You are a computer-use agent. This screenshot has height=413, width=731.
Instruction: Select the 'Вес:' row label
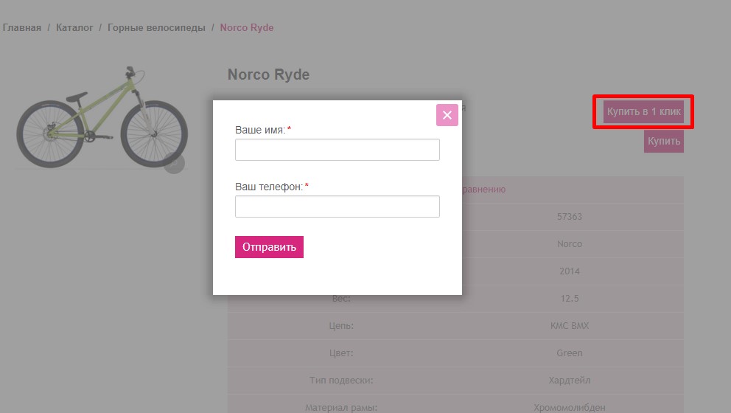click(x=341, y=299)
